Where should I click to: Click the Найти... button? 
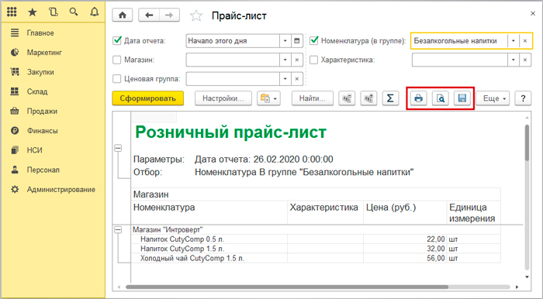(313, 98)
